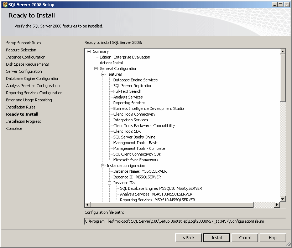
Task: Select the Full-Text Search item
Action: point(127,91)
